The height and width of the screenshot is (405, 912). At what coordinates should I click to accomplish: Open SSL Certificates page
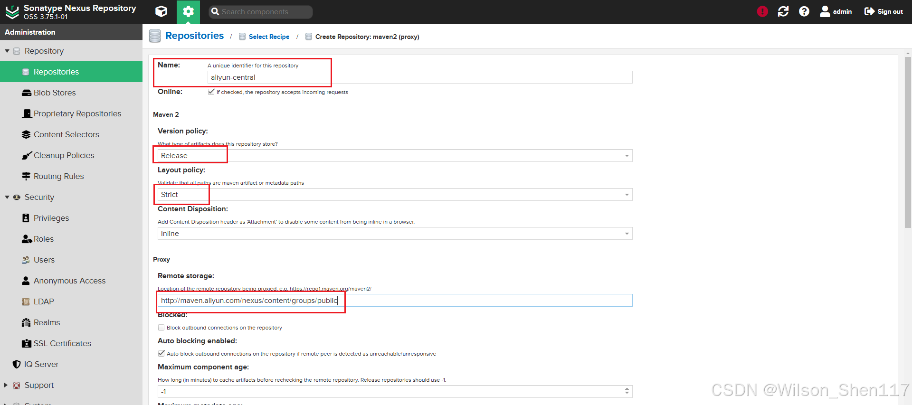point(62,343)
